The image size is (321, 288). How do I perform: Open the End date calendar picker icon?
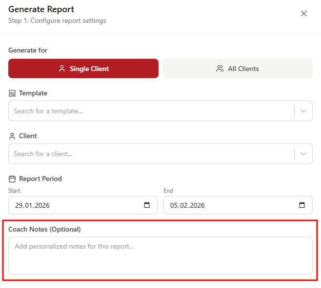tap(302, 205)
